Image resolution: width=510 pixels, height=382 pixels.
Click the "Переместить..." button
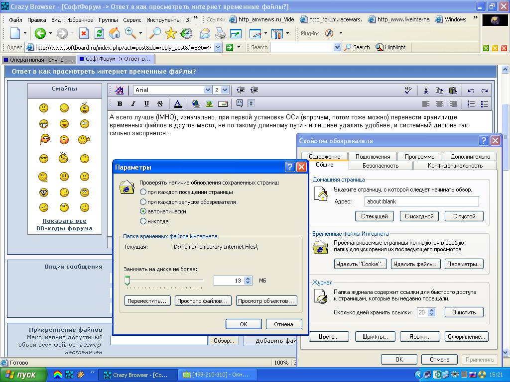pyautogui.click(x=147, y=301)
